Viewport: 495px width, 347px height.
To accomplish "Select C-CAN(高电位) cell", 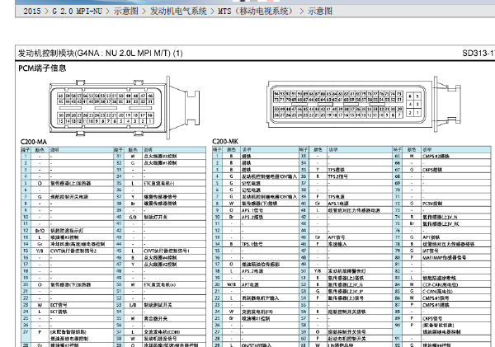I will point(438,292).
